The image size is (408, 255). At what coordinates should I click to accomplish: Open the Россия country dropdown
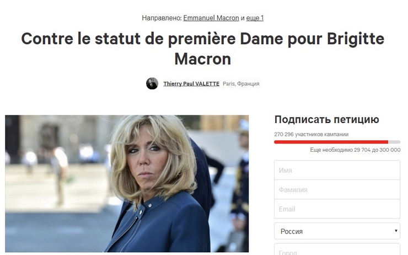click(x=337, y=231)
